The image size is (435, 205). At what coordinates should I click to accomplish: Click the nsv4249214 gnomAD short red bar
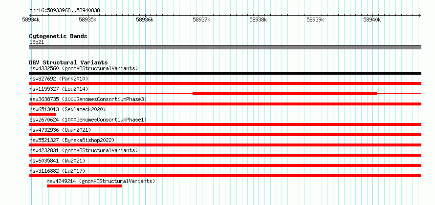point(85,186)
